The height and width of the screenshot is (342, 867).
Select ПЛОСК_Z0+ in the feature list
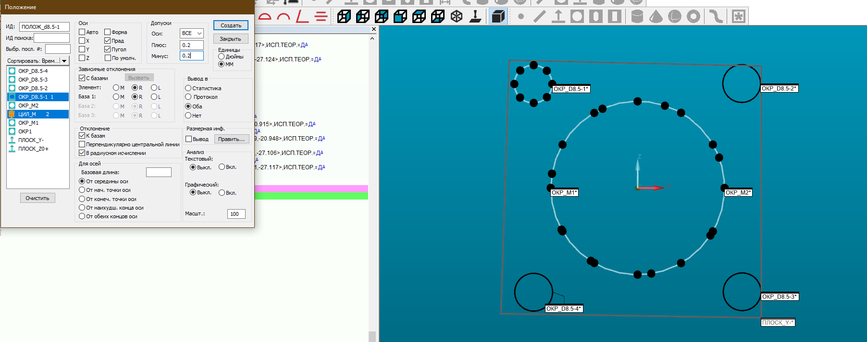[33, 149]
